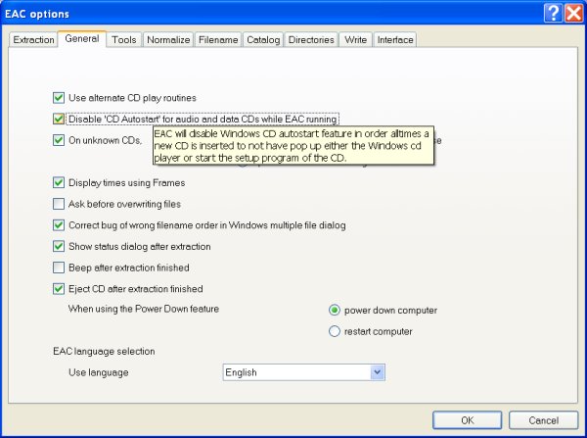Select the General tab

[x=82, y=38]
